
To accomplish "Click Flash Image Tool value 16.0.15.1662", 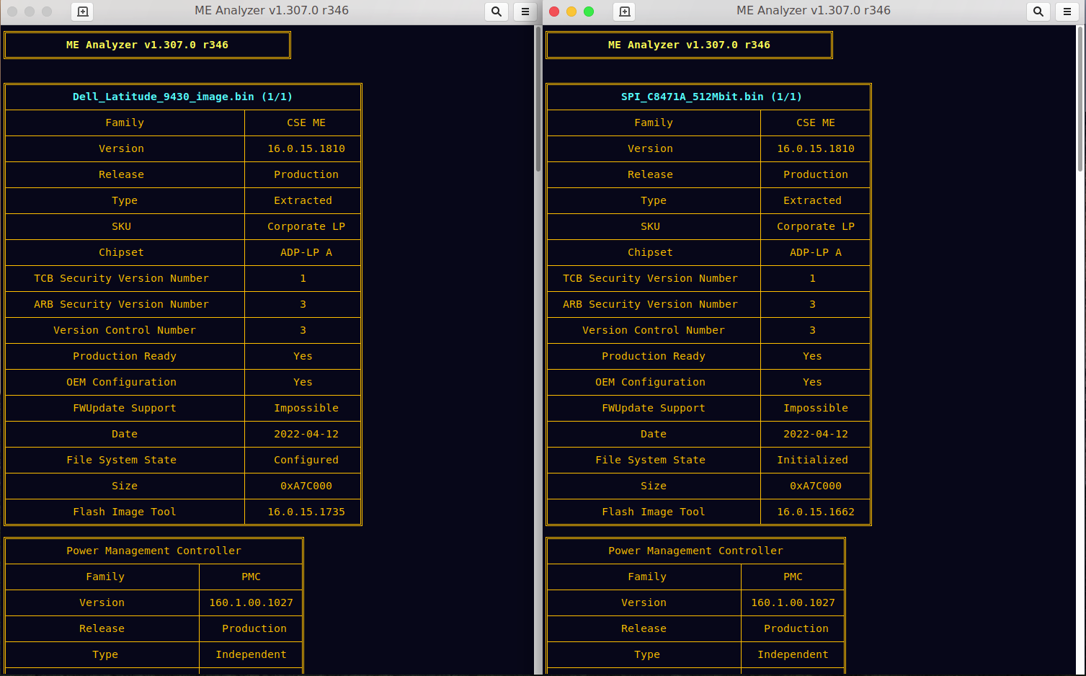I will coord(816,512).
